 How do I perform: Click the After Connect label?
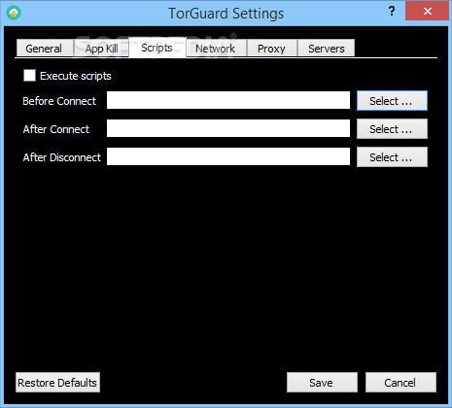(x=56, y=129)
